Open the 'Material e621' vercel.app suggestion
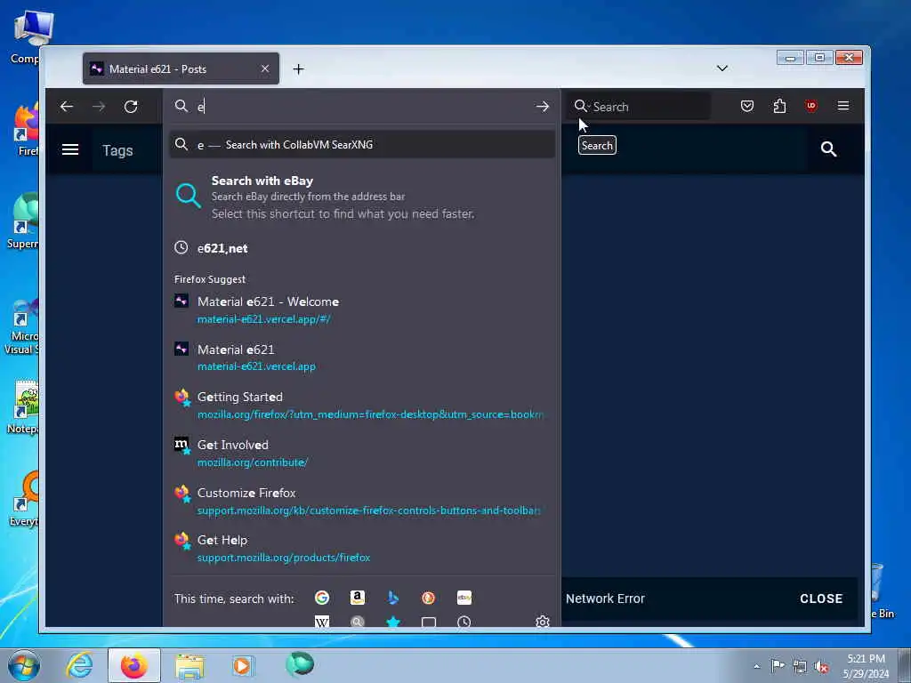This screenshot has width=911, height=683. (362, 358)
